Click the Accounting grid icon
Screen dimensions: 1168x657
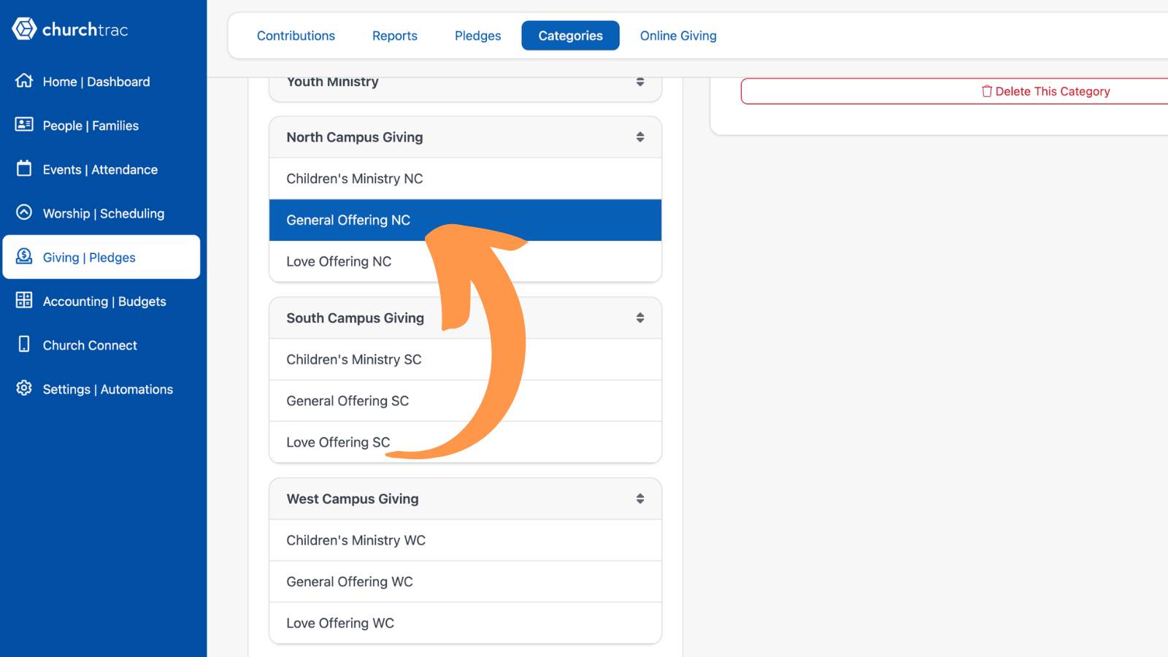pos(24,300)
